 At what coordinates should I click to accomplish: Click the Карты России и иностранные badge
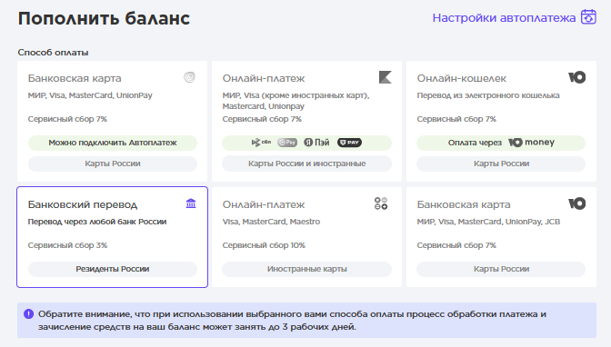(306, 164)
